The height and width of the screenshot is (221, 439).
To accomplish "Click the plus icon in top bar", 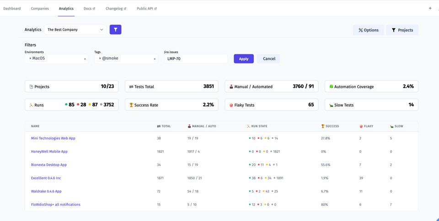I will point(430,8).
